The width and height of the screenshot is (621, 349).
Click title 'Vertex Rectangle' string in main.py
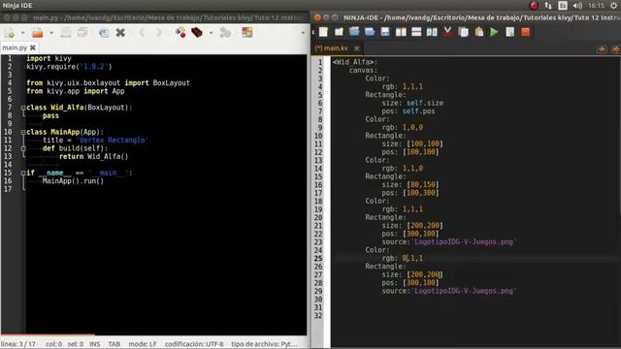point(113,140)
